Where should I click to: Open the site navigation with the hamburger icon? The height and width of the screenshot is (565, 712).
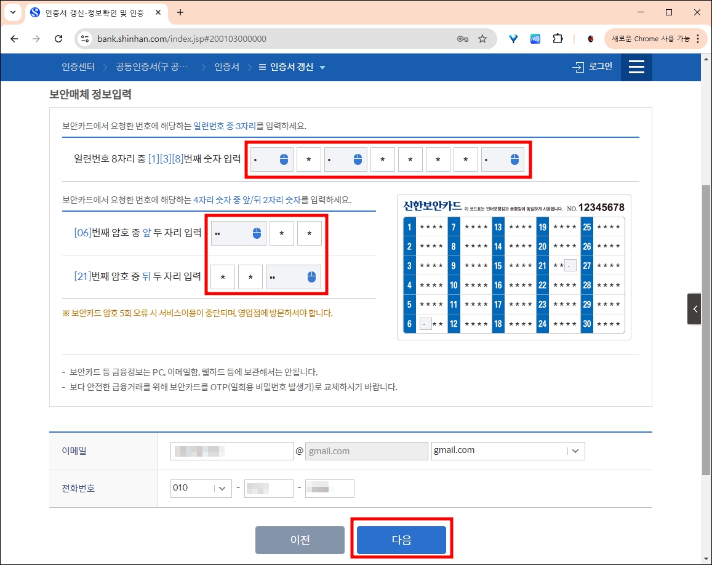click(636, 67)
